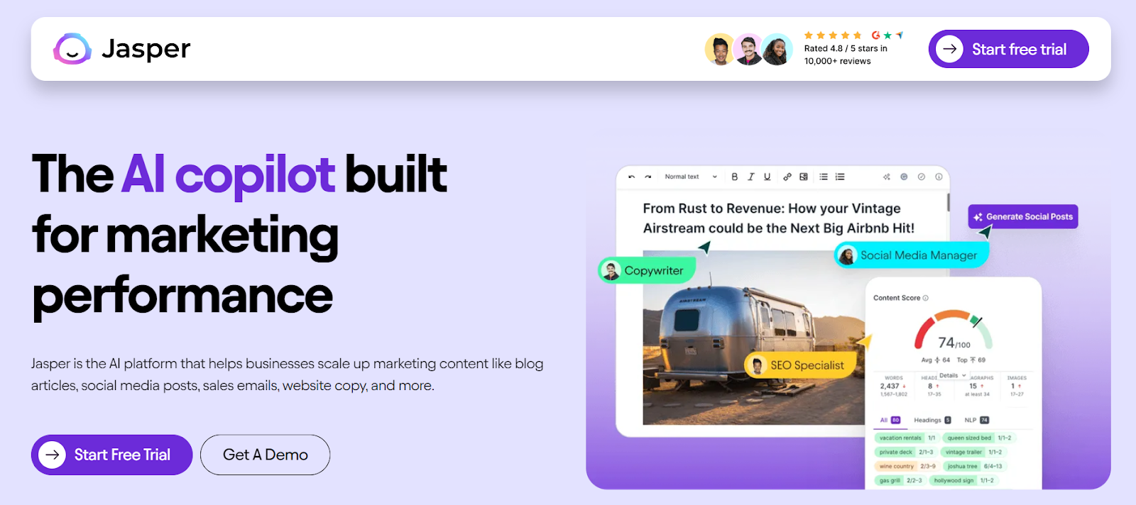Click the circled checkmark icon in the editor toolbar
This screenshot has width=1136, height=505.
(x=922, y=177)
